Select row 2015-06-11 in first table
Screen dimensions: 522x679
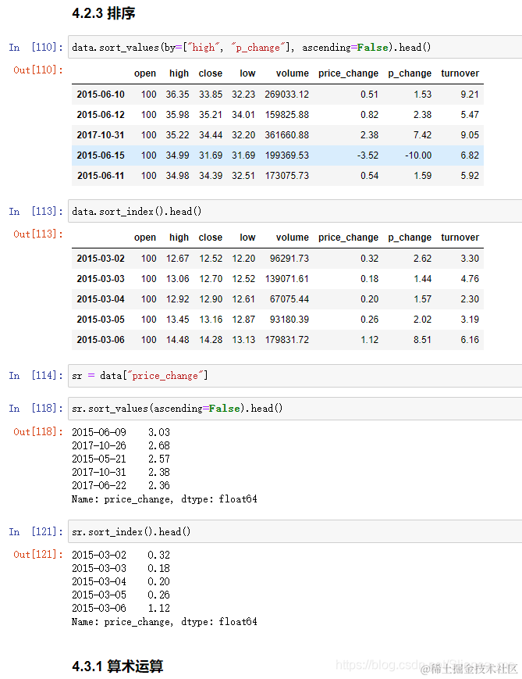point(278,176)
